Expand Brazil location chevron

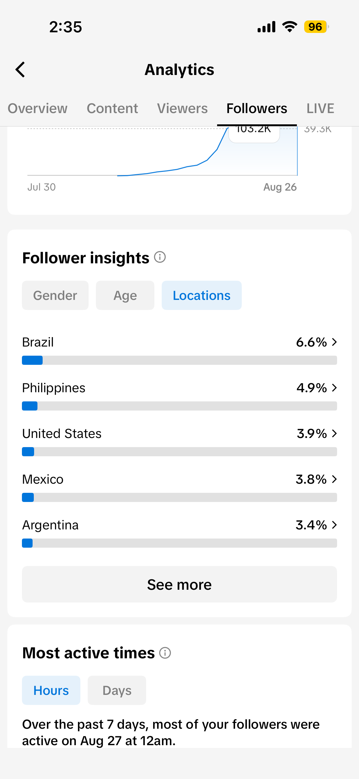334,342
